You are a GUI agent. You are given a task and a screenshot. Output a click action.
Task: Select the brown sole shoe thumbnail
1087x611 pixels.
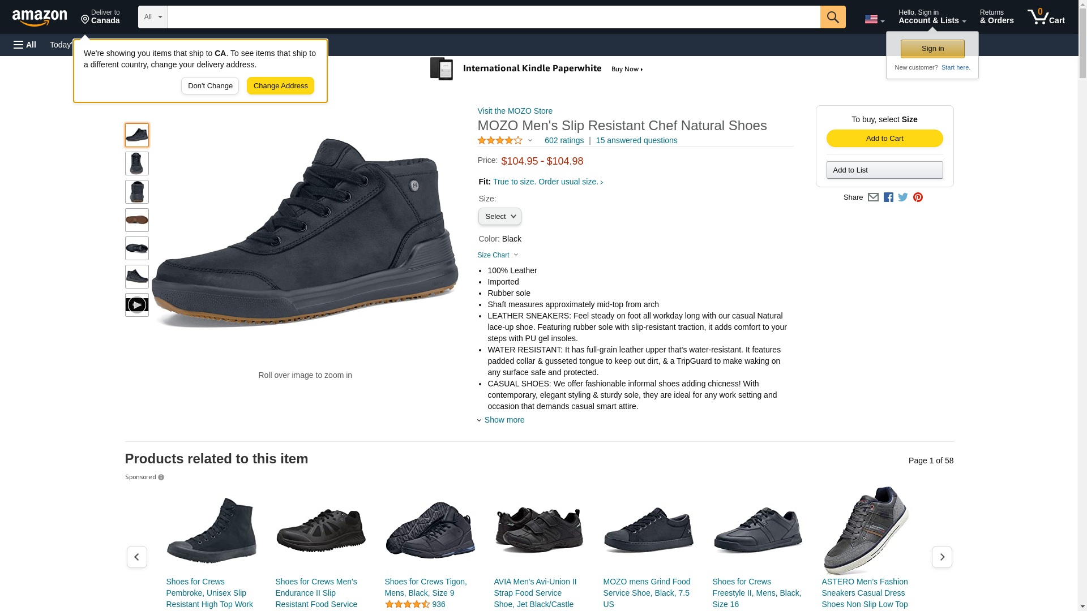[x=136, y=220]
